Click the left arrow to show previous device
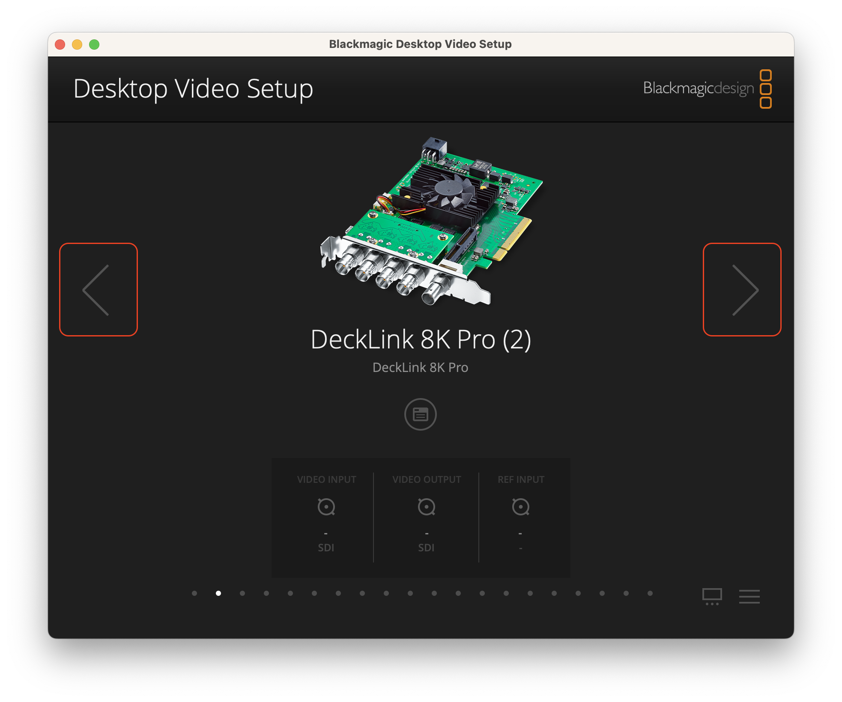The height and width of the screenshot is (702, 842). [99, 290]
